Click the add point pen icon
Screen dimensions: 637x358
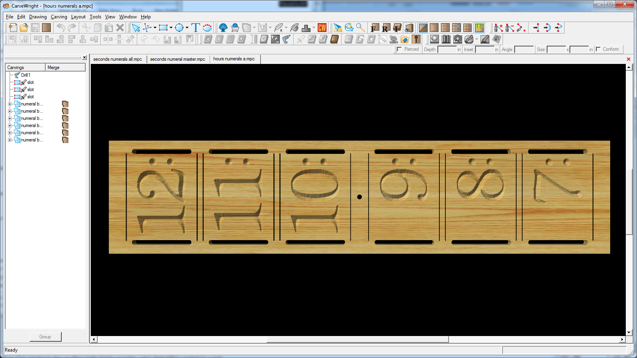pos(499,28)
